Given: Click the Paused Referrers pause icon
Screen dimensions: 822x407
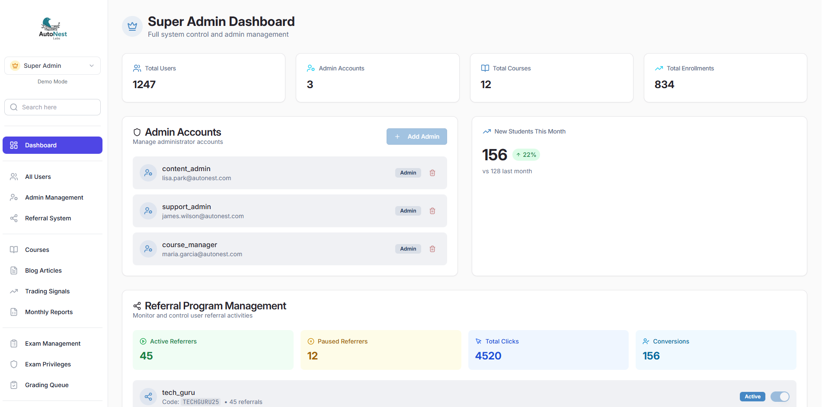Looking at the screenshot, I should pos(310,341).
